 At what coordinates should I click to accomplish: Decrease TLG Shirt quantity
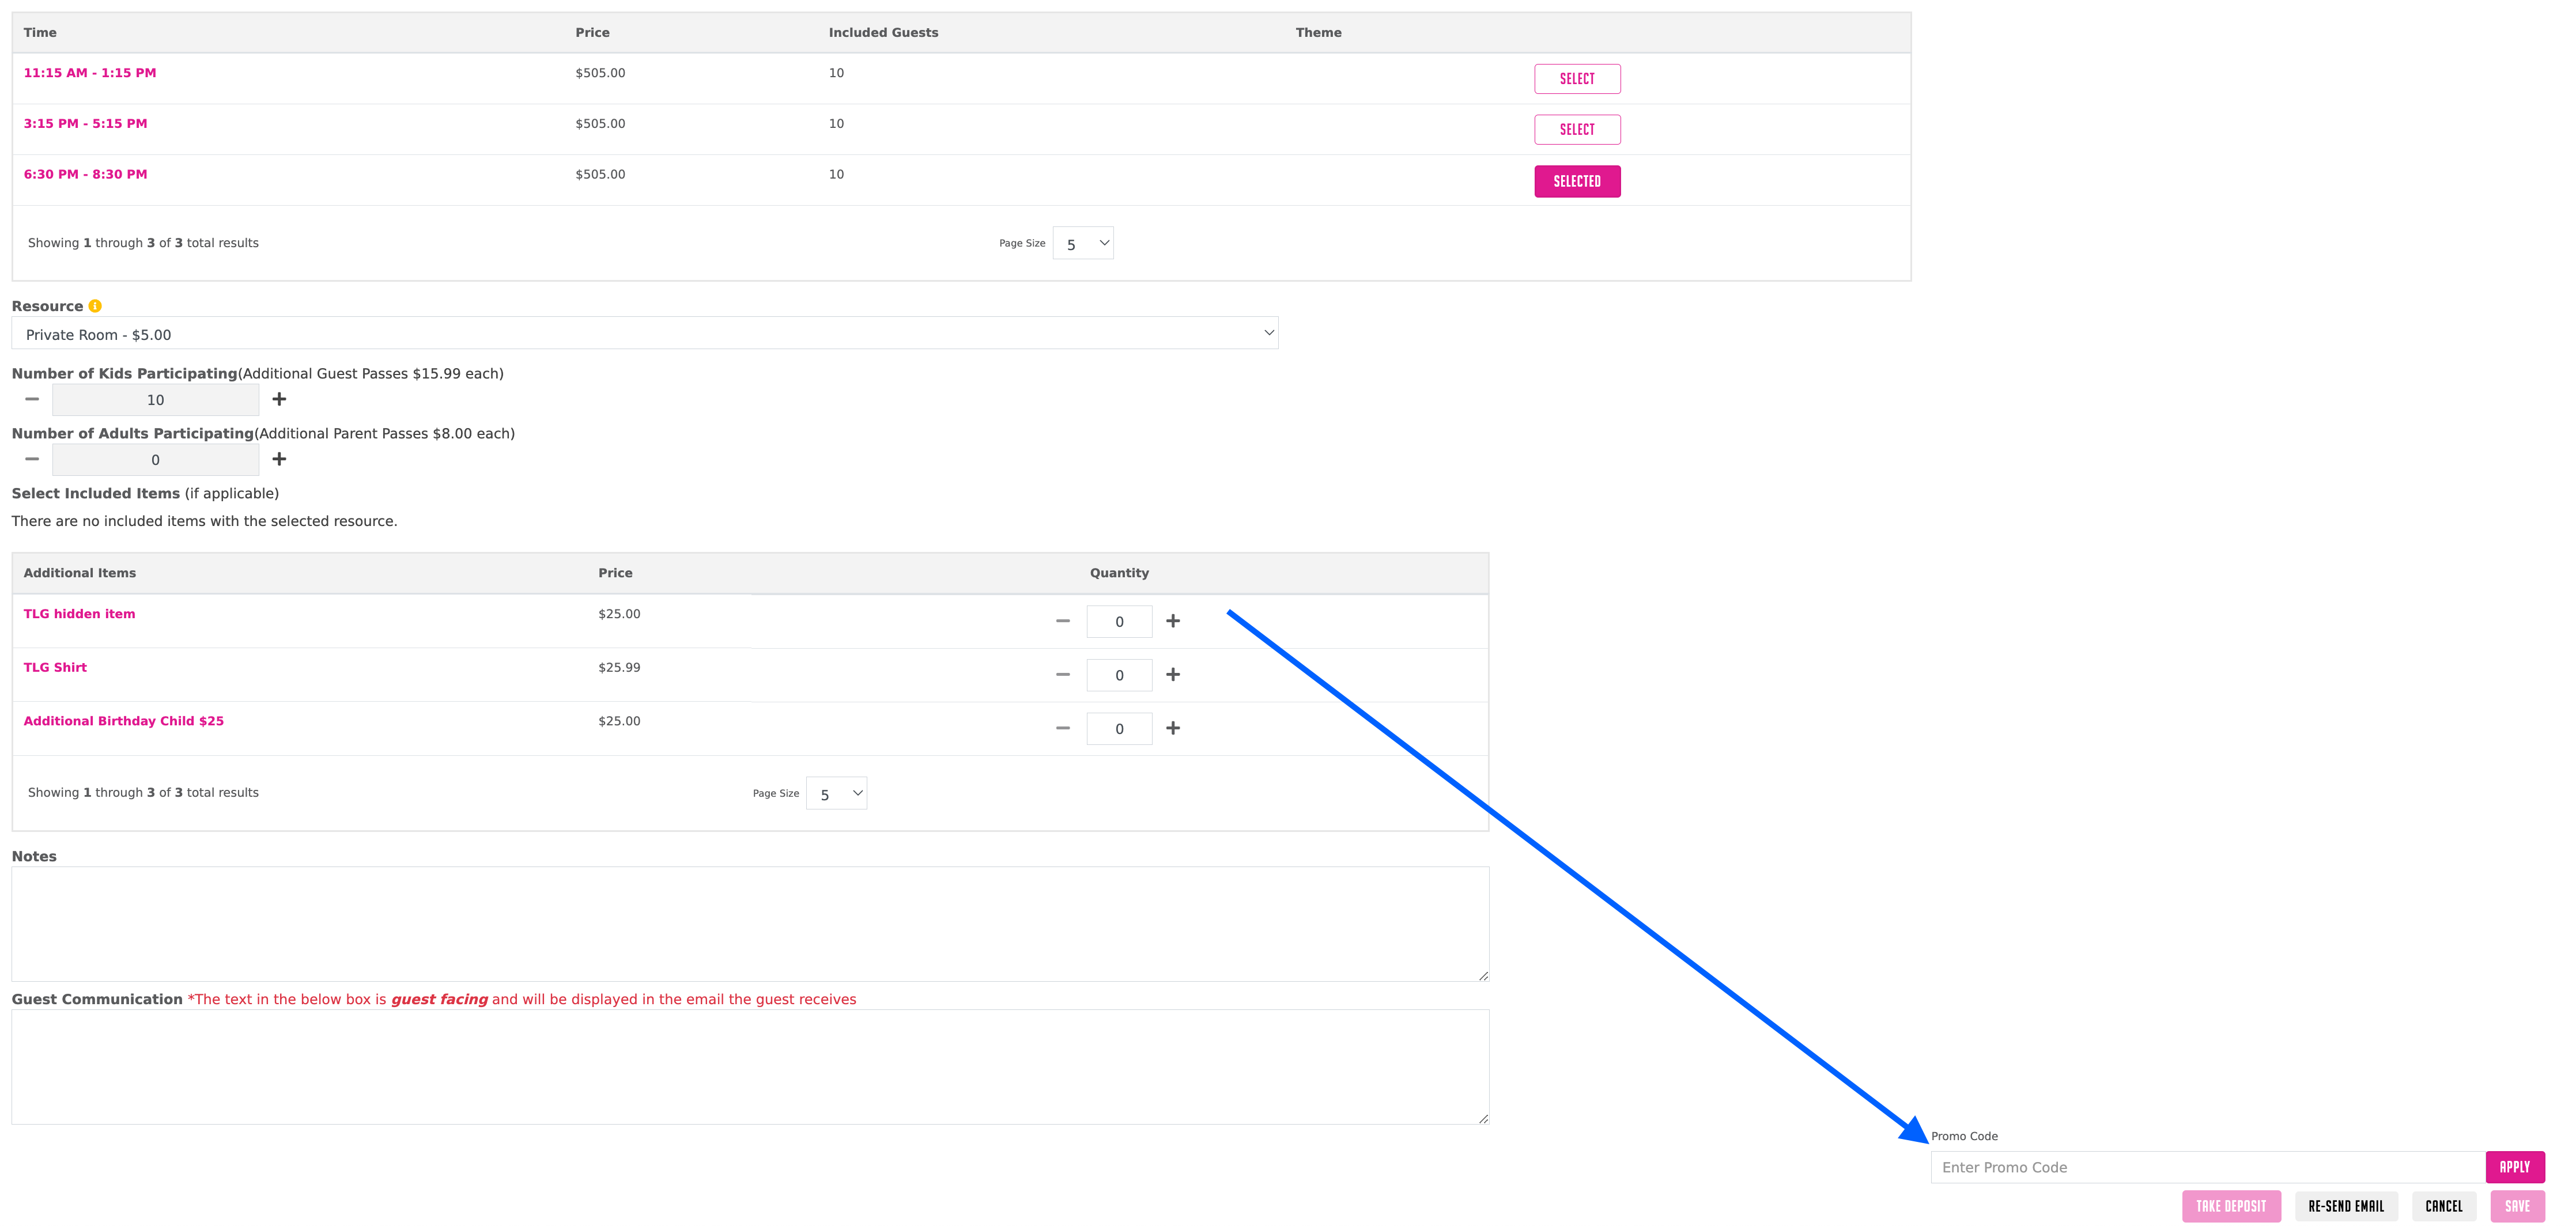point(1062,675)
